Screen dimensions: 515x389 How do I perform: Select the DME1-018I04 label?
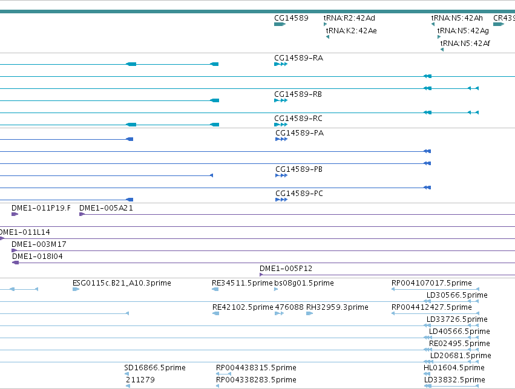(38, 257)
